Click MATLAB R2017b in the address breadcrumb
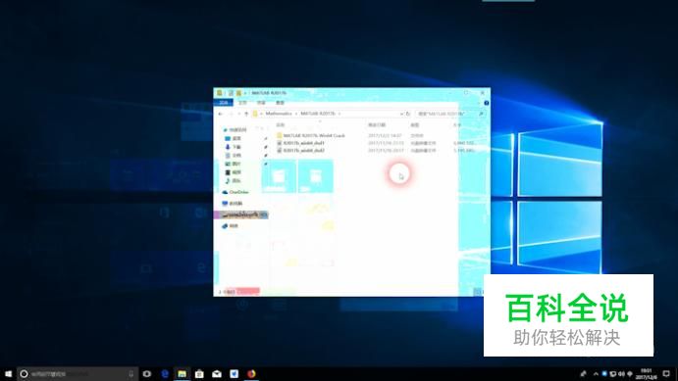This screenshot has height=381, width=678. [318, 114]
